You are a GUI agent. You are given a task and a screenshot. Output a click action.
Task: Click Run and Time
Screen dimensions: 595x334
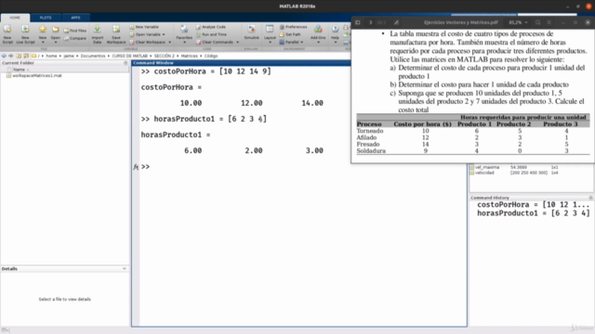tap(211, 34)
